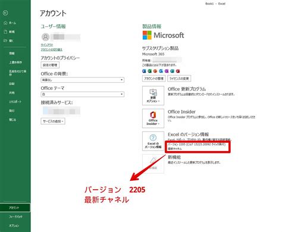Select アカウント (Account) at sidebar bottom
The height and width of the screenshot is (232, 282).
[x=15, y=208]
